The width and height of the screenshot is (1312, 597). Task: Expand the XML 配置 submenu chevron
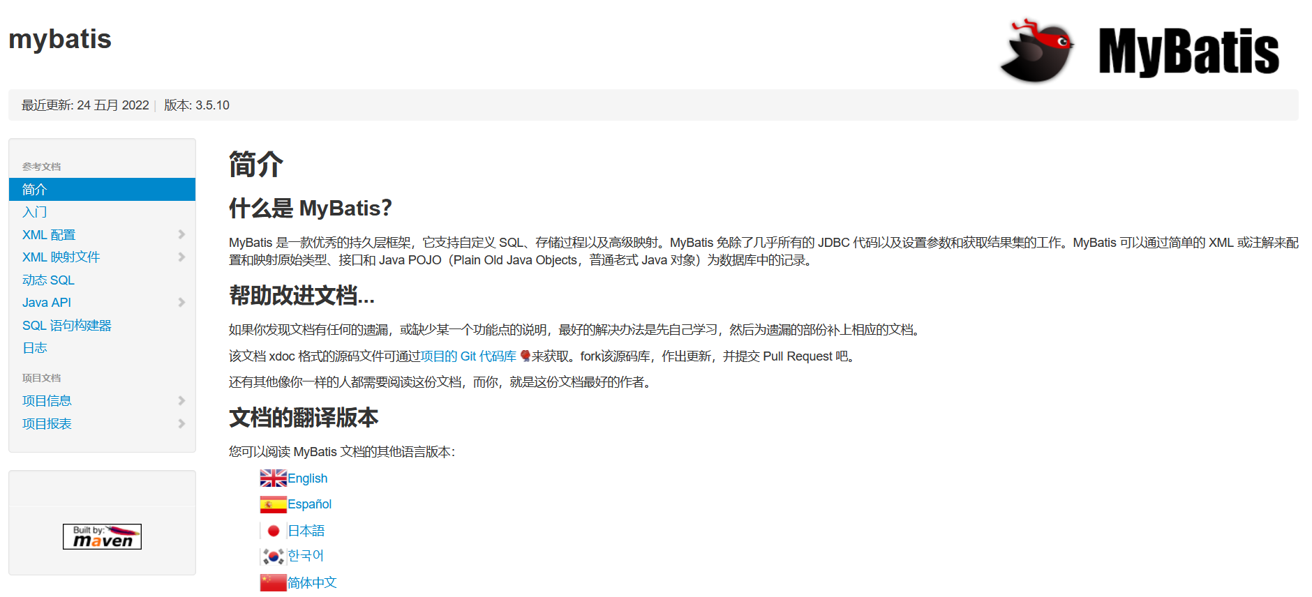[181, 234]
